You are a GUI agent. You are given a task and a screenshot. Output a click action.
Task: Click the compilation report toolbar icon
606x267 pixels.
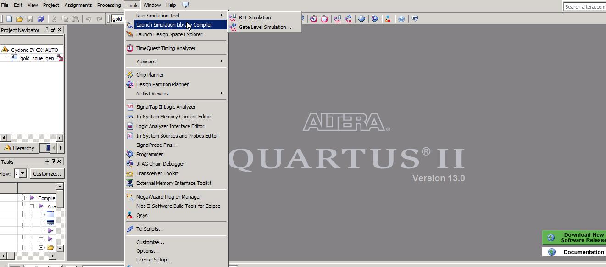[361, 19]
